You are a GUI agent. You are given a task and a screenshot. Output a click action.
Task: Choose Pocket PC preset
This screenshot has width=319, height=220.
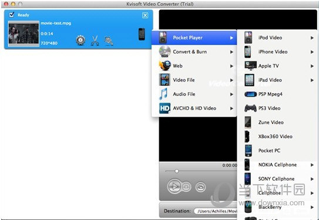(277, 151)
